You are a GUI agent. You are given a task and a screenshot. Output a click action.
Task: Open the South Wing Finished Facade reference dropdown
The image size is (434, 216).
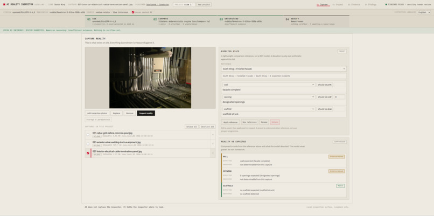click(x=284, y=68)
